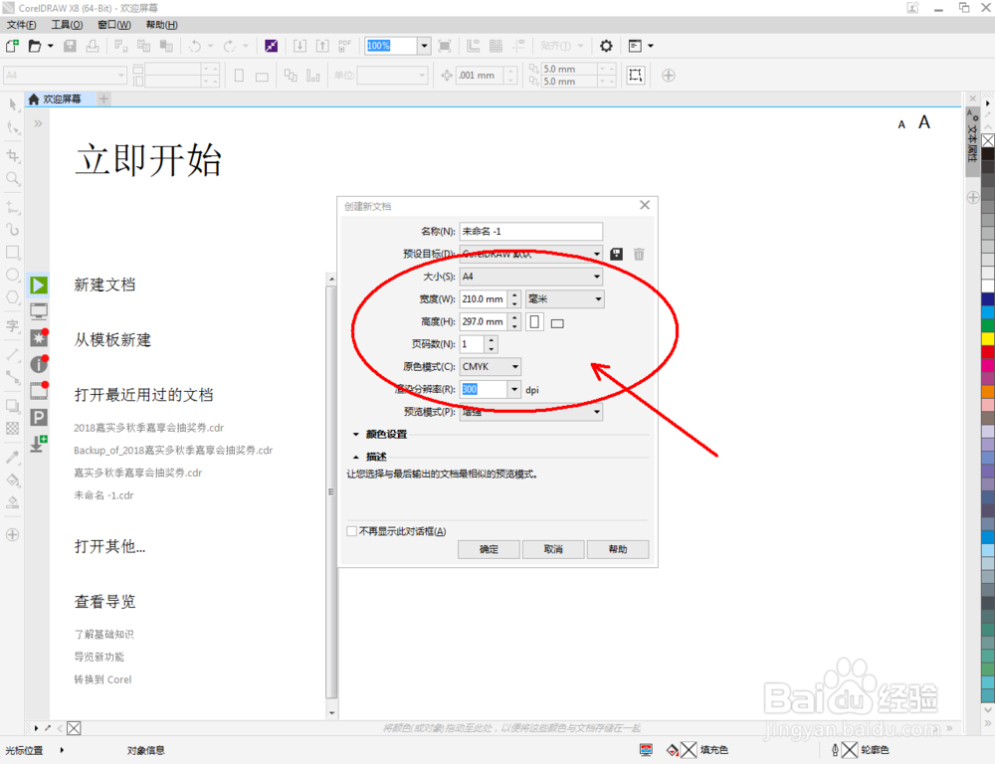
Task: Select portrait orientation in the dialog
Action: pos(535,322)
